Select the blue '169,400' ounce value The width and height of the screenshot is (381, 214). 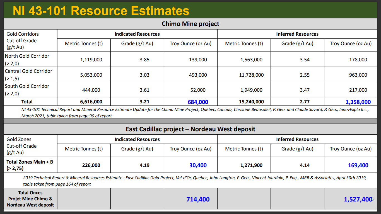[358, 165]
